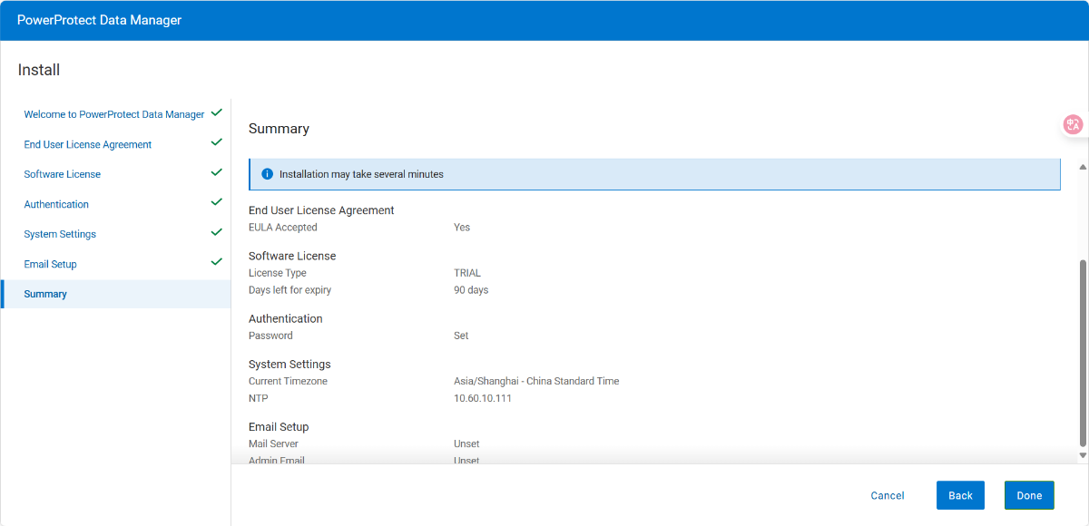The height and width of the screenshot is (526, 1089).
Task: Select the Summary step in the sidebar
Action: point(116,294)
